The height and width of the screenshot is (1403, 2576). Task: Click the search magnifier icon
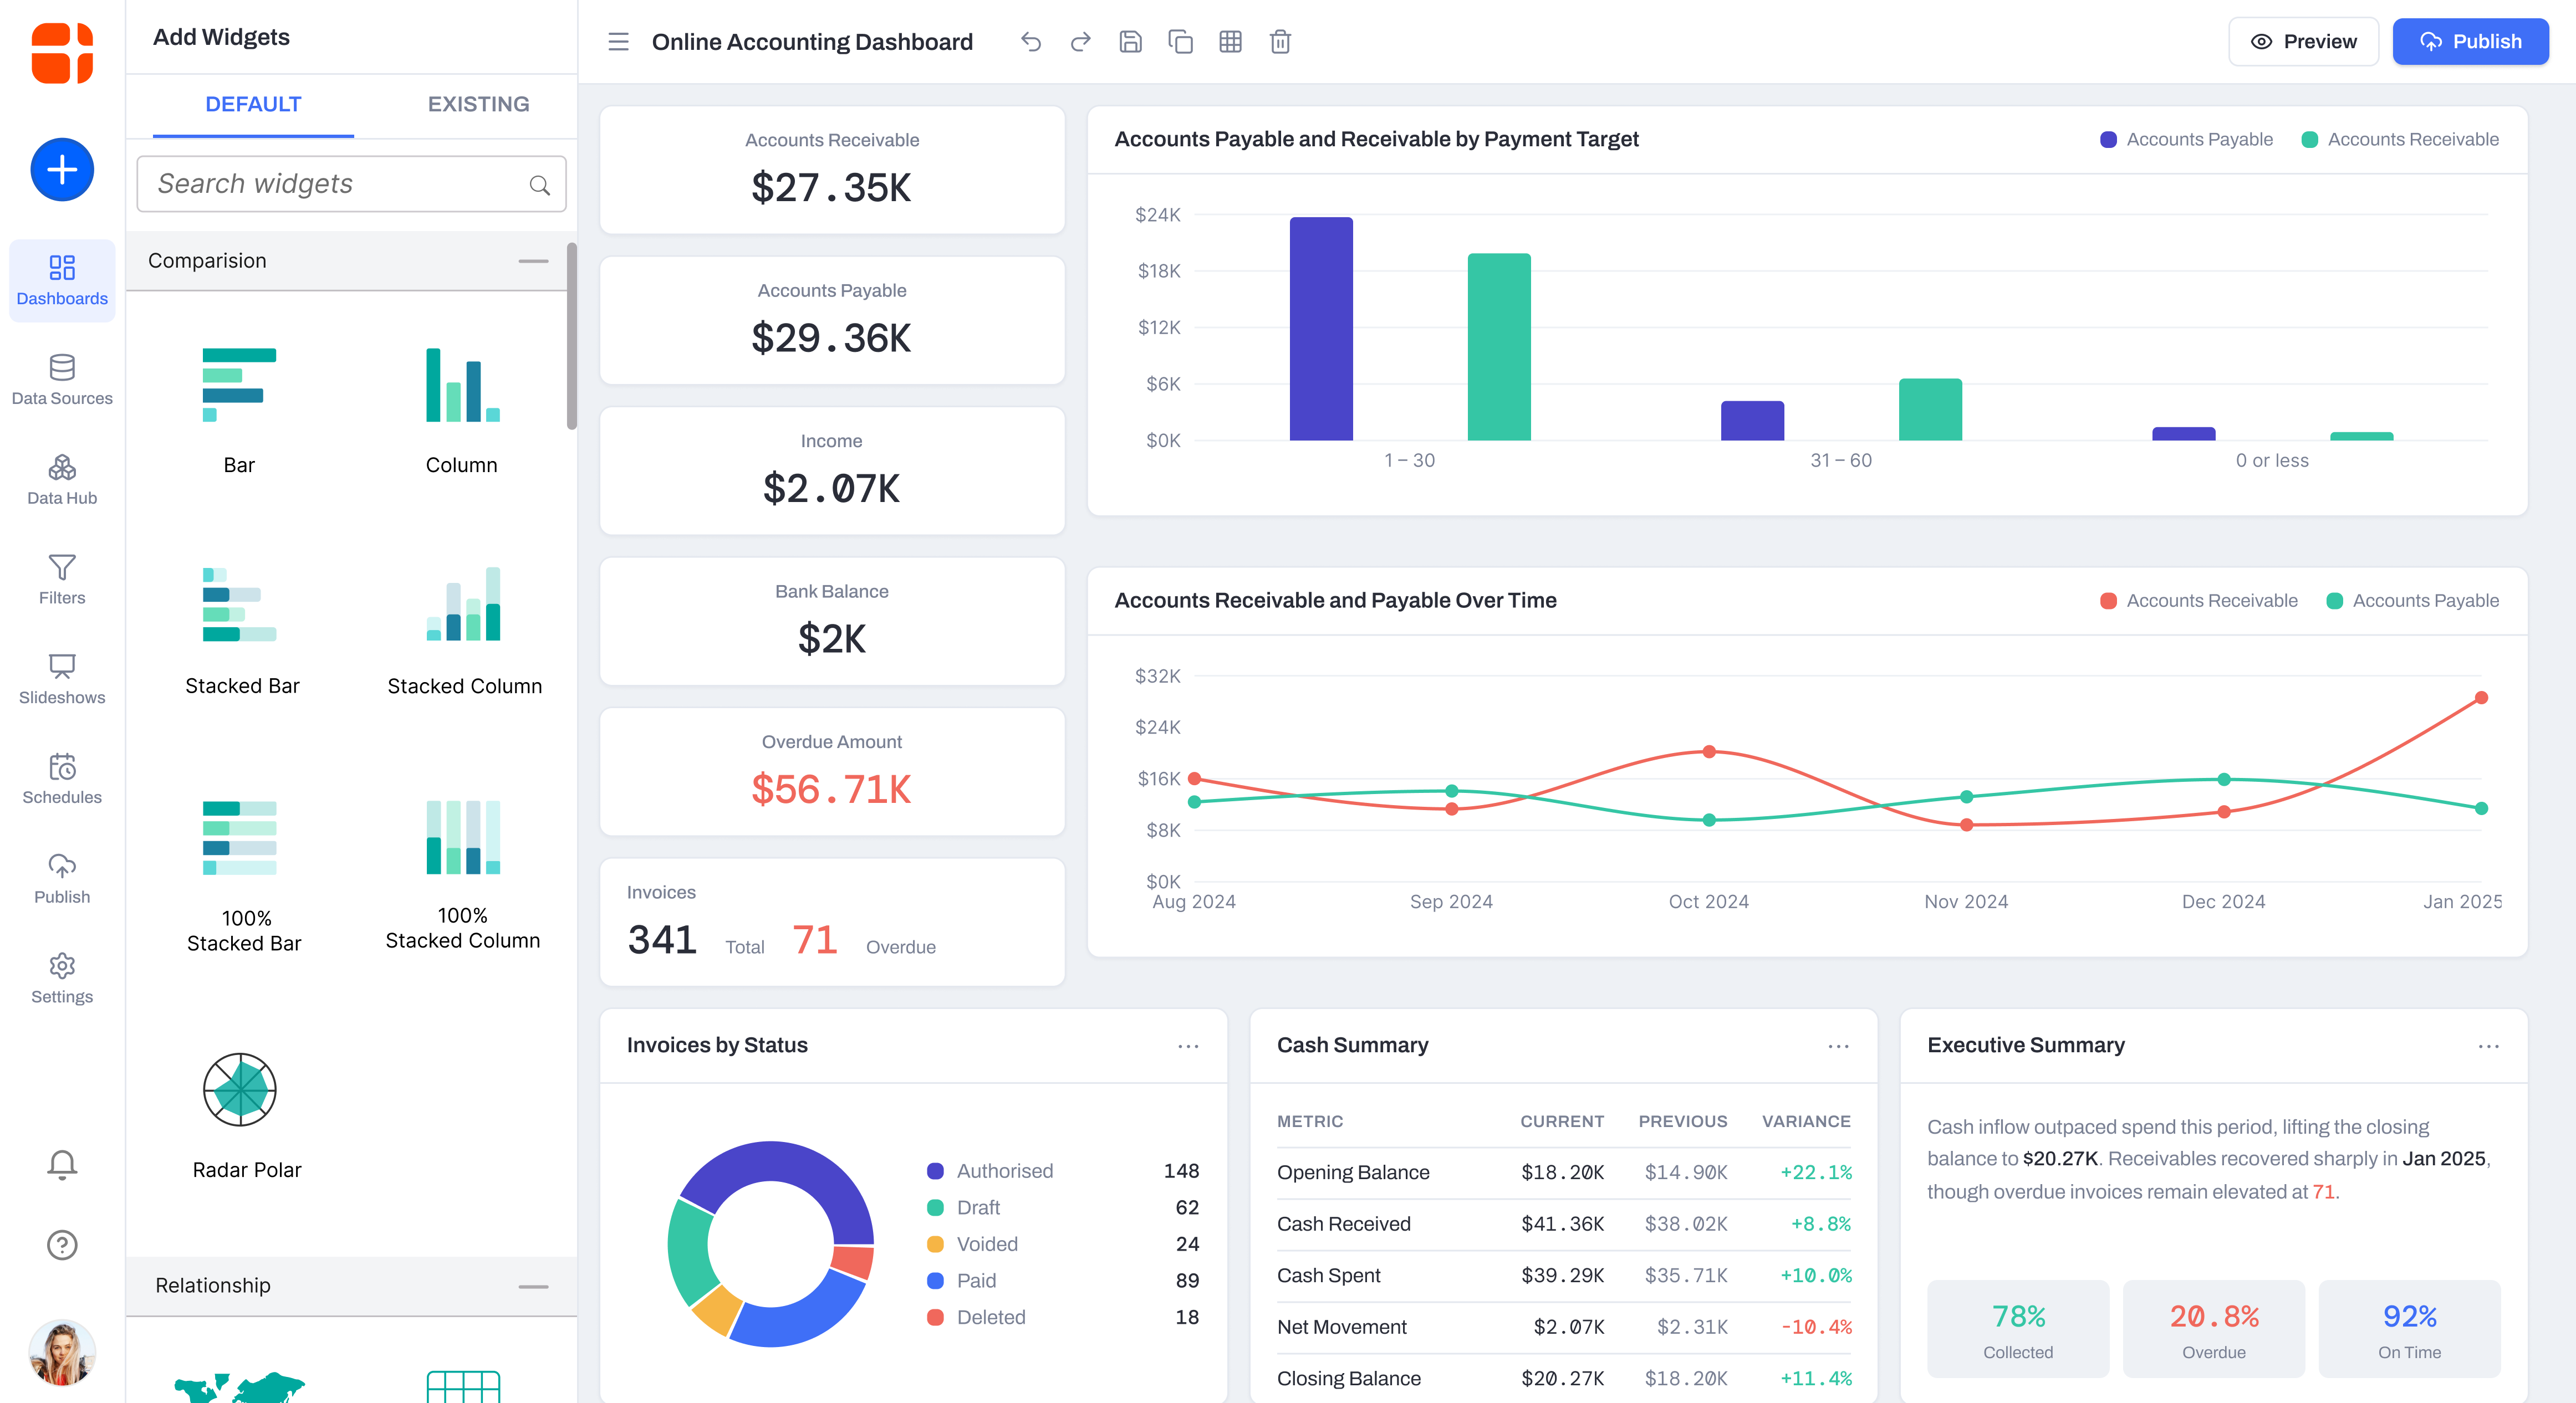(540, 185)
